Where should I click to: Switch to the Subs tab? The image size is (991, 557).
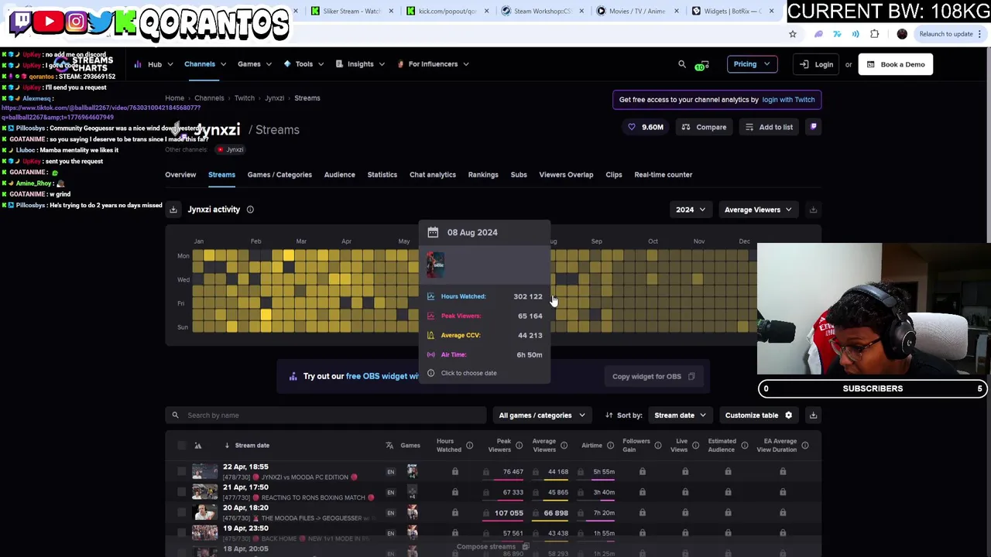pos(519,175)
